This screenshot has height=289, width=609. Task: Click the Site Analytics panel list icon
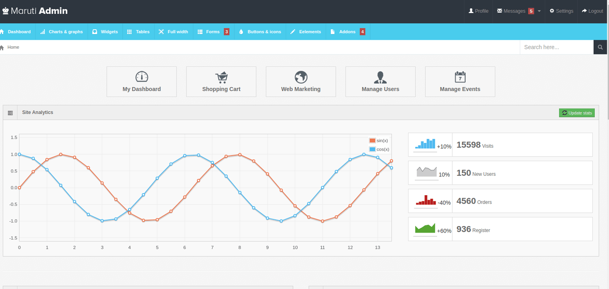pyautogui.click(x=10, y=113)
